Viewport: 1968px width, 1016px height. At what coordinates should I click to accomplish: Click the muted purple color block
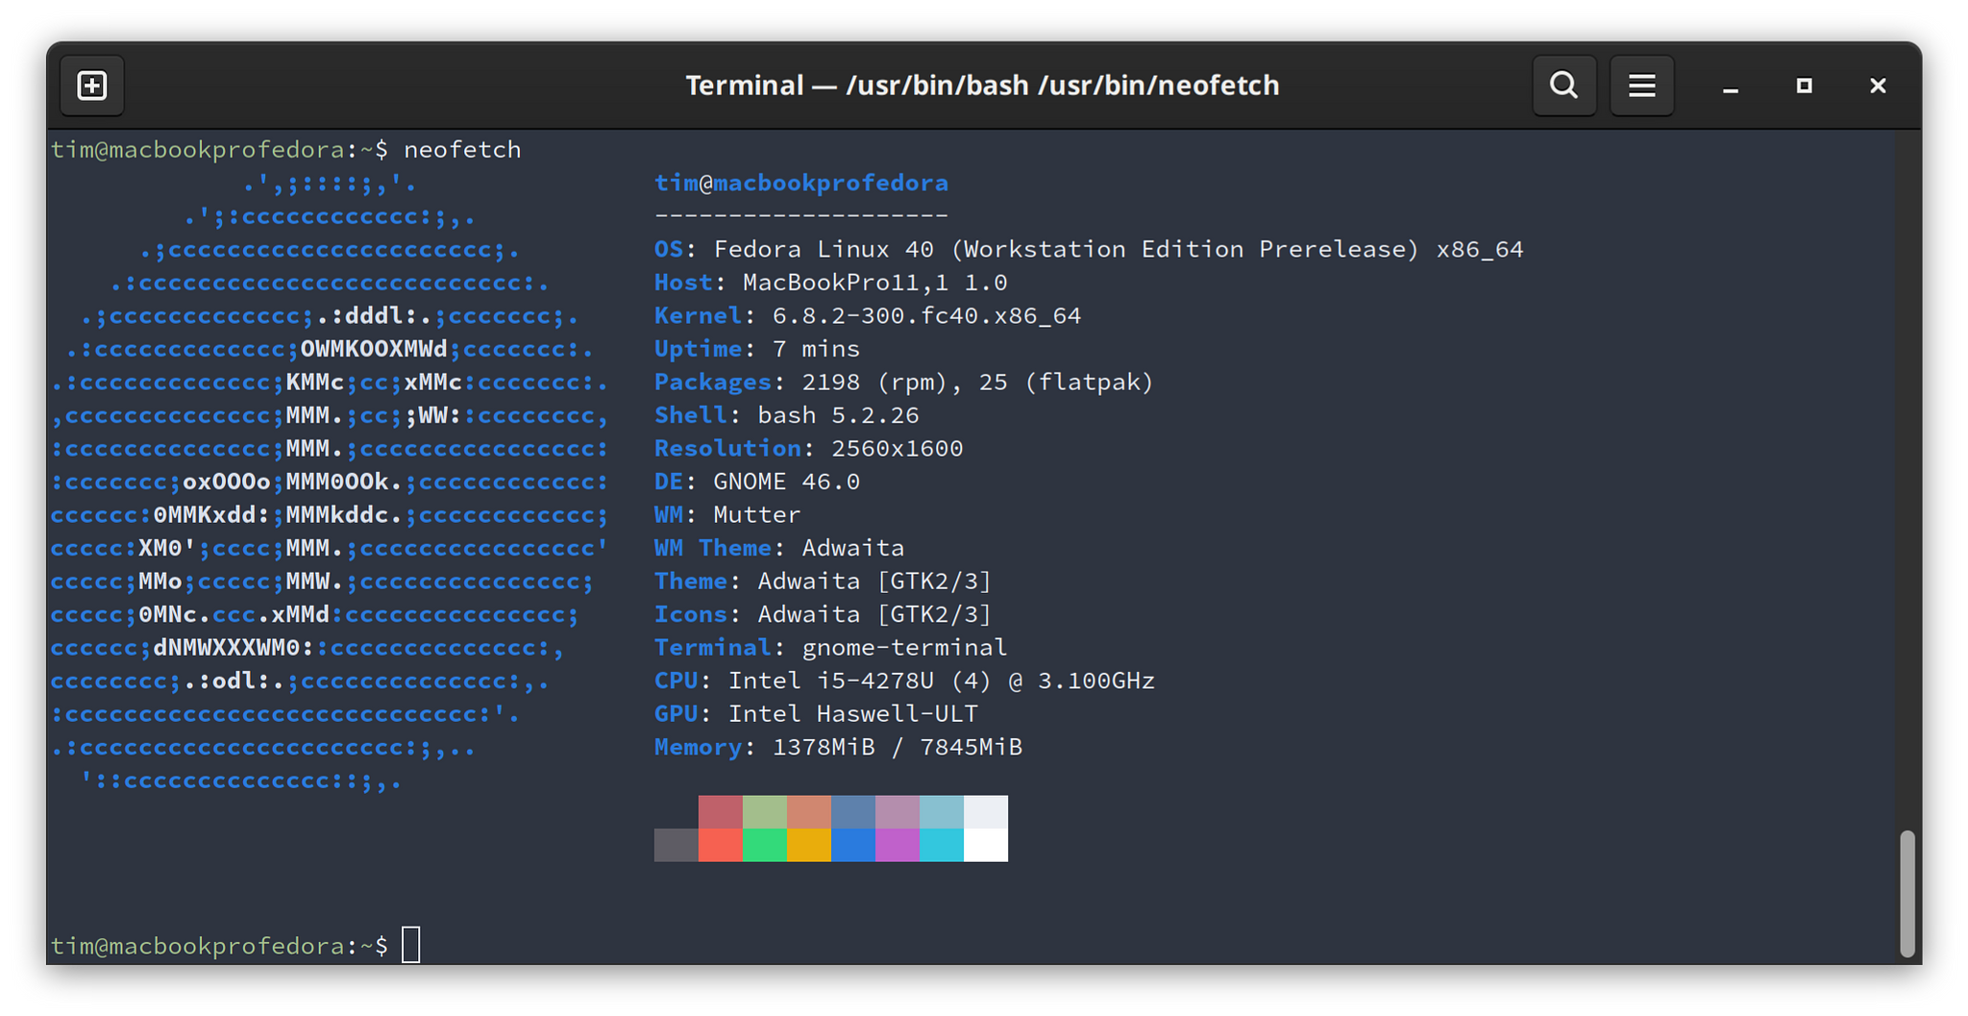(898, 812)
